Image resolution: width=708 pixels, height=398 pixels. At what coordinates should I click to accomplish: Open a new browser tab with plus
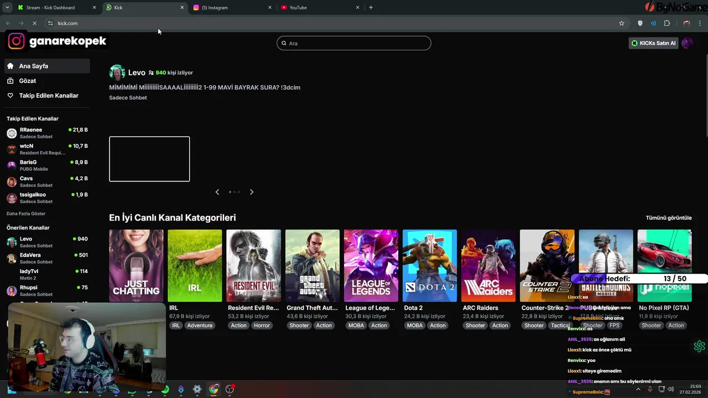tap(371, 7)
